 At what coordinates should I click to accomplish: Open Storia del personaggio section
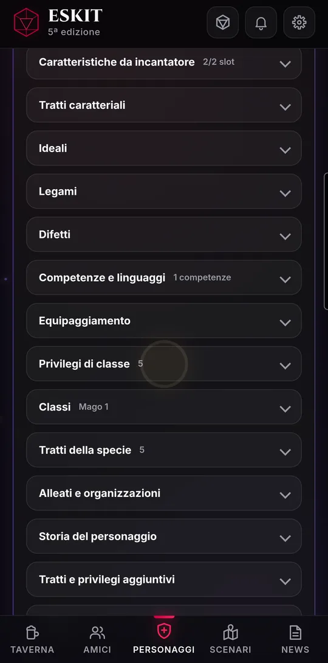164,536
